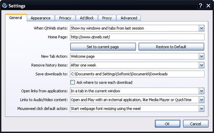This screenshot has height=133, width=214.
Task: Click the 'Welcome page' combo box text
Action: [83, 56]
